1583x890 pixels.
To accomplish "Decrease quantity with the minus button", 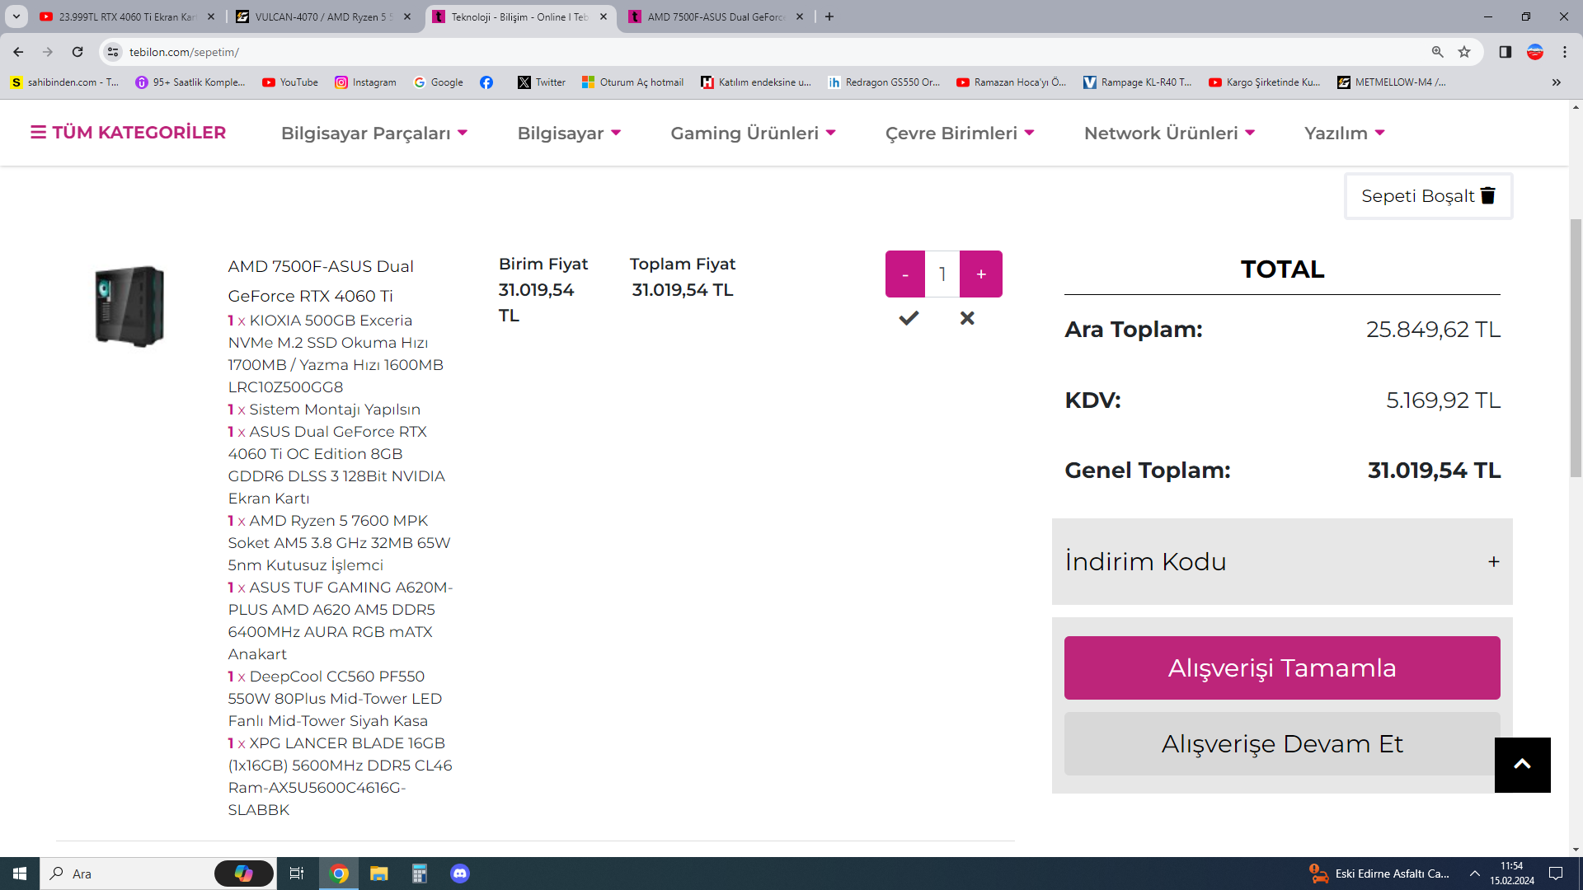I will [905, 274].
